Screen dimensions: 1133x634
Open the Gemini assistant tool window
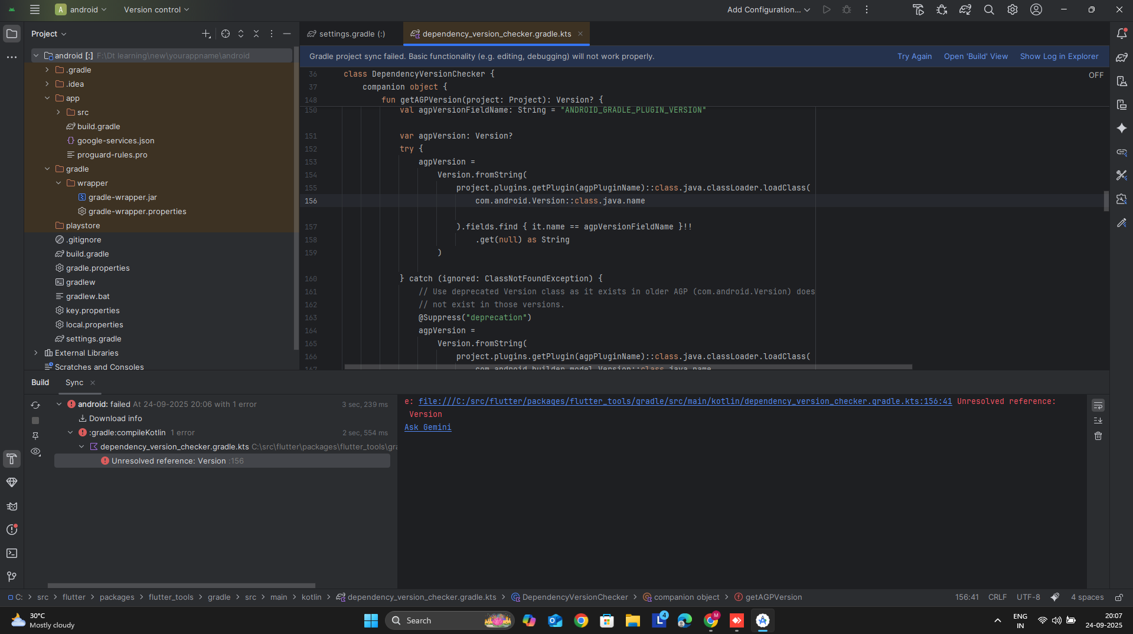1121,129
